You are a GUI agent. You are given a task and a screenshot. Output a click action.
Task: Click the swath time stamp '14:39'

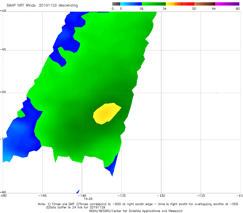coord(88,199)
